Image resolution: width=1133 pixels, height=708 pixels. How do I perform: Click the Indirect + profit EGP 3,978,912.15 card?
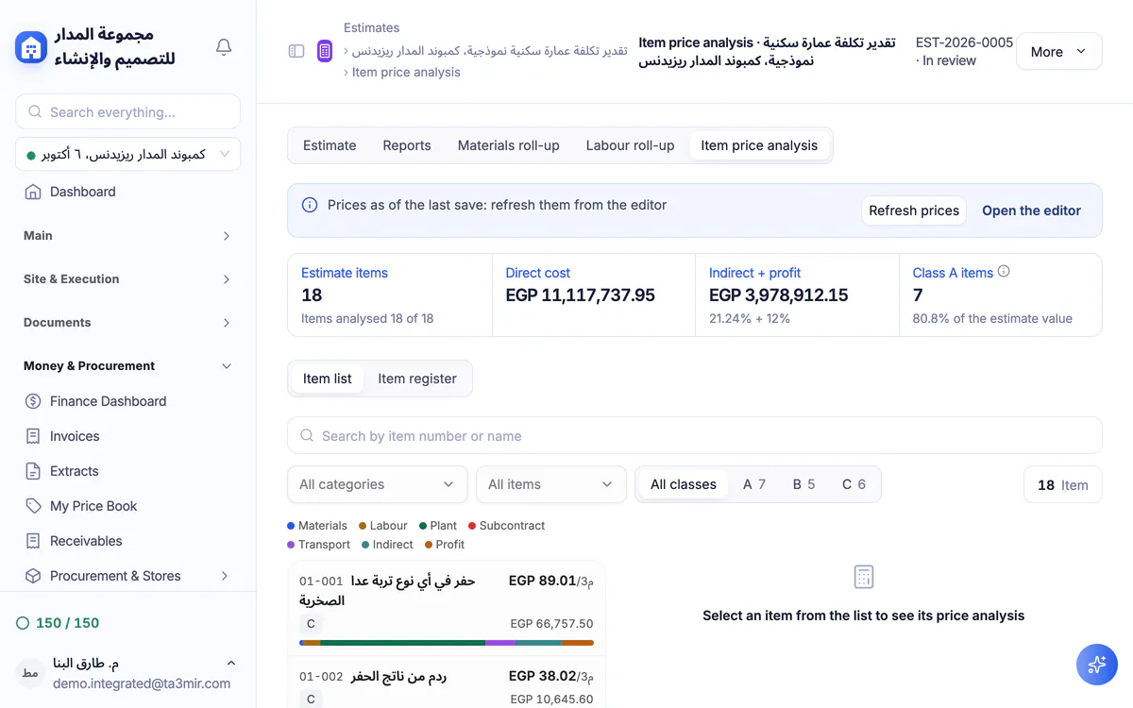(798, 295)
